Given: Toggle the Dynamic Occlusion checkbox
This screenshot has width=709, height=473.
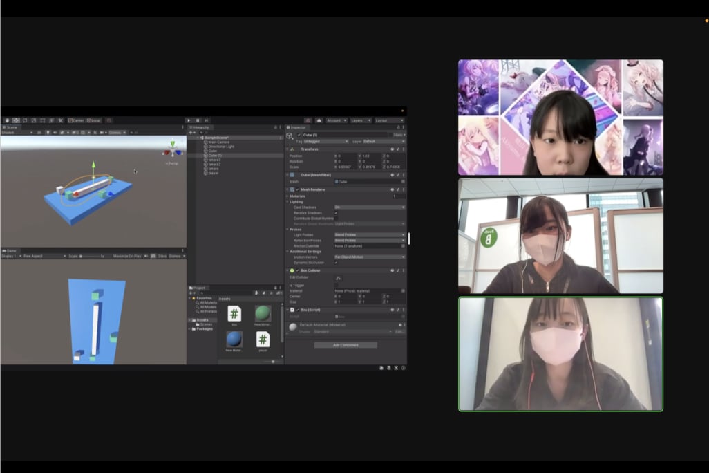Looking at the screenshot, I should tap(337, 262).
